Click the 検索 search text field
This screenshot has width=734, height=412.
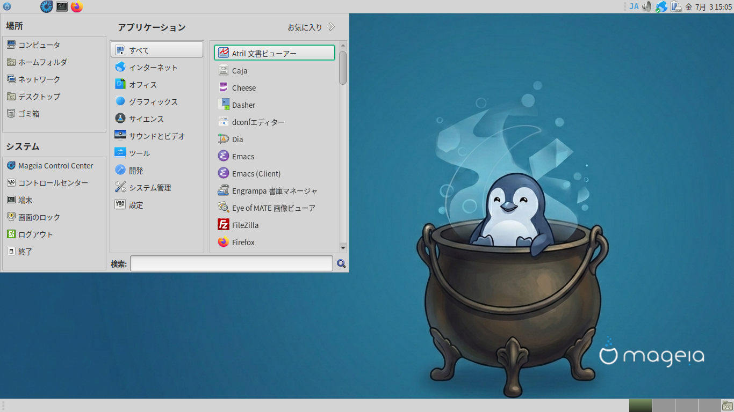pyautogui.click(x=232, y=263)
